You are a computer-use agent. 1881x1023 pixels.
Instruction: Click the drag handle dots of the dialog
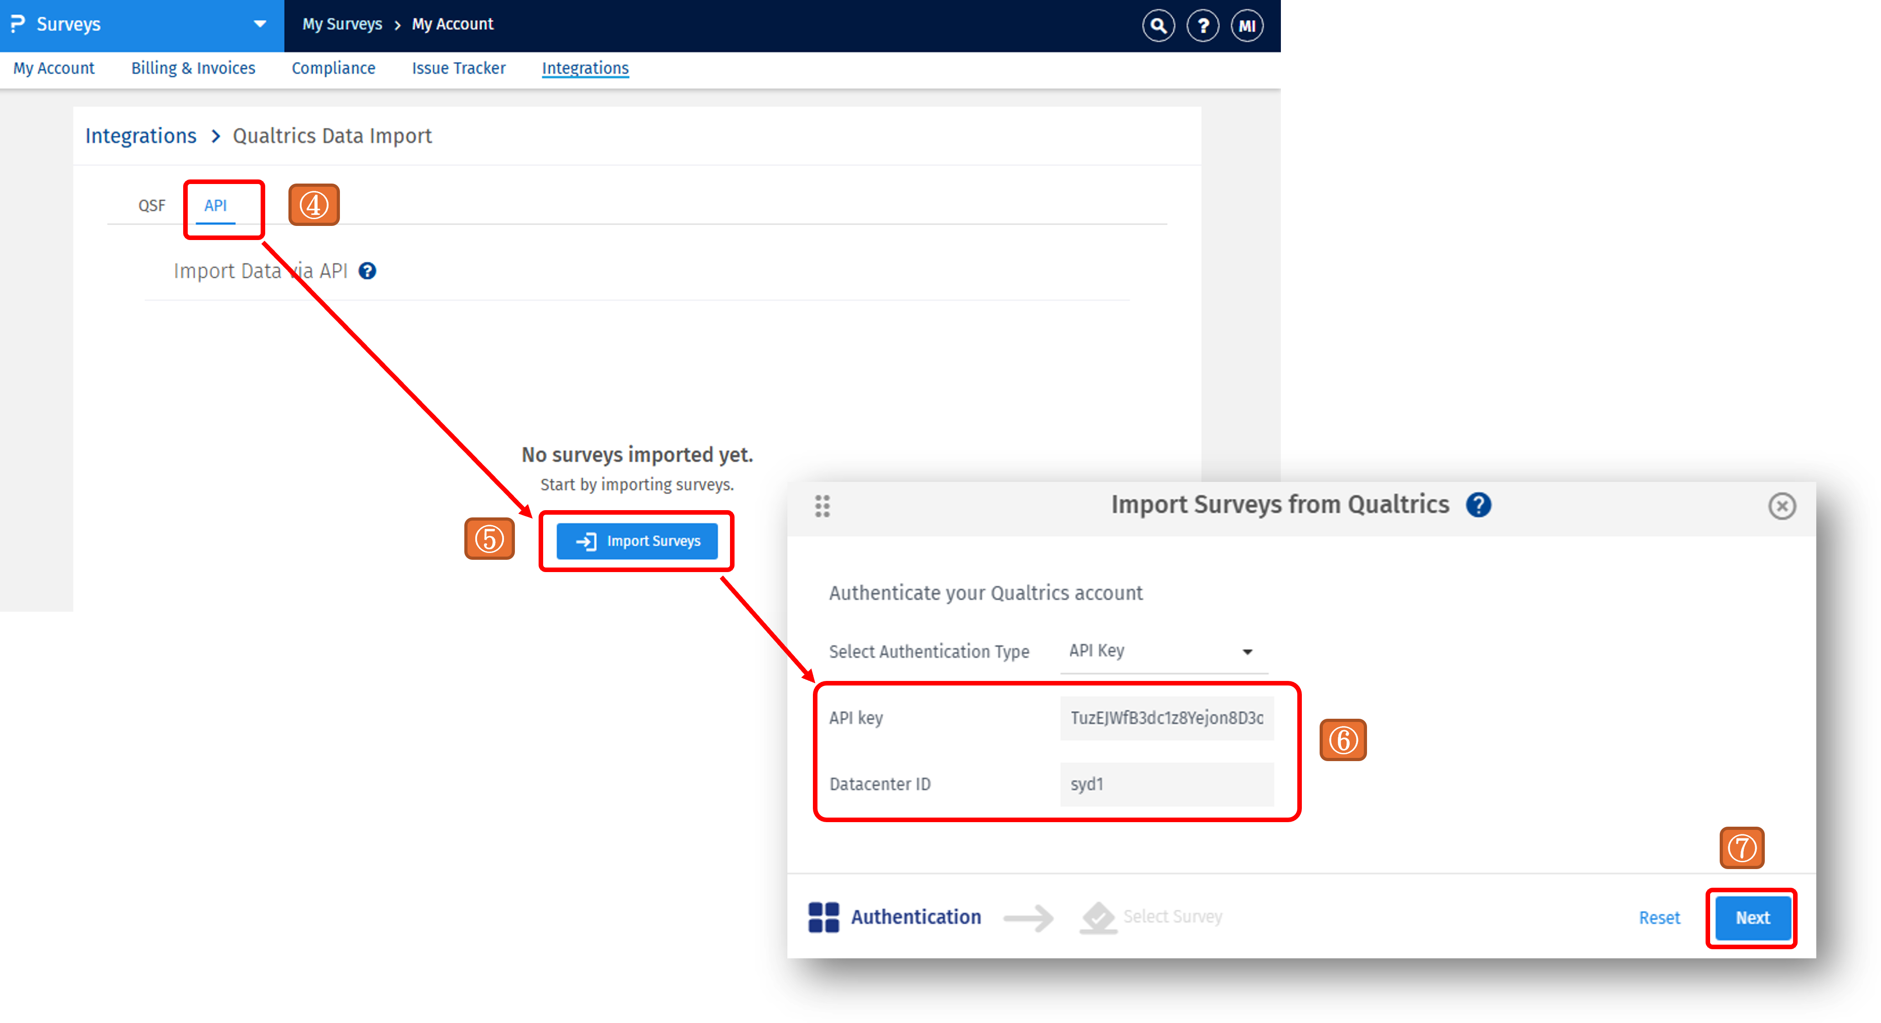point(822,506)
